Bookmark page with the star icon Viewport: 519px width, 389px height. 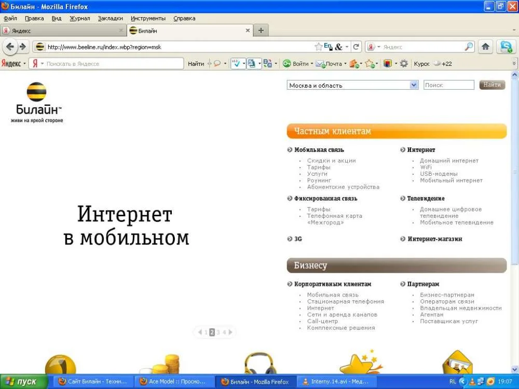click(318, 47)
